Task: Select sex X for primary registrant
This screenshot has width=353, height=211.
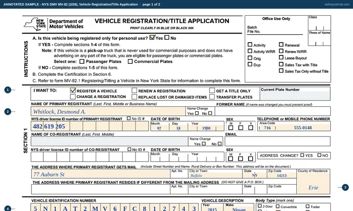Action: (250, 128)
